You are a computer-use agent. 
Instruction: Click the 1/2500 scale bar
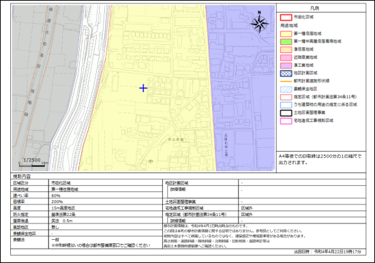33,162
